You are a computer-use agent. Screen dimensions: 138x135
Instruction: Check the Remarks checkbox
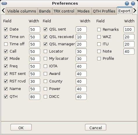pyautogui.click(x=99, y=30)
